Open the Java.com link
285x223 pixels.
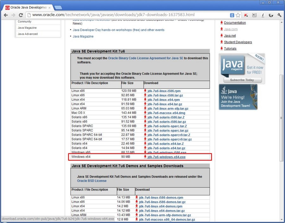[x=231, y=29]
